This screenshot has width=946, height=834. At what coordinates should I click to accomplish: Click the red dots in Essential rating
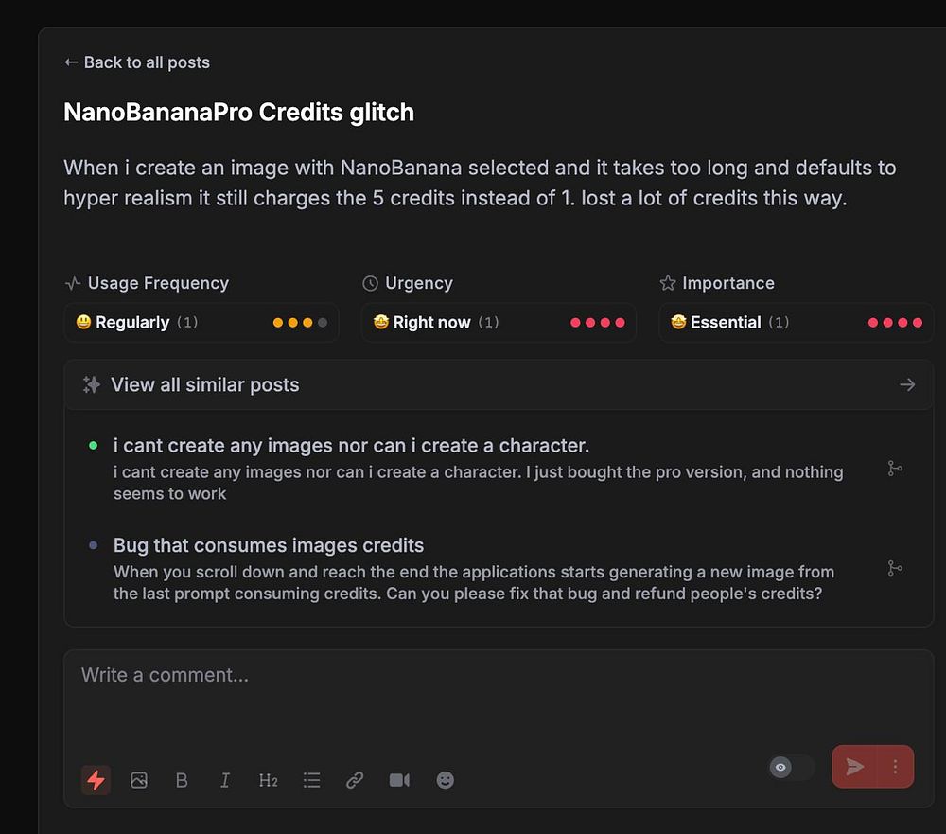895,323
